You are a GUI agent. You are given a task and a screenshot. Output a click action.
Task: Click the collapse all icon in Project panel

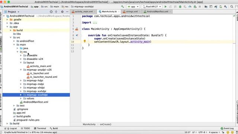click(56, 12)
